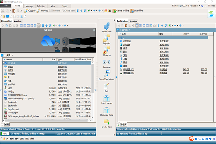The image size is (216, 144).
Task: Open the Embedded viewer from center panel
Action: point(107,74)
